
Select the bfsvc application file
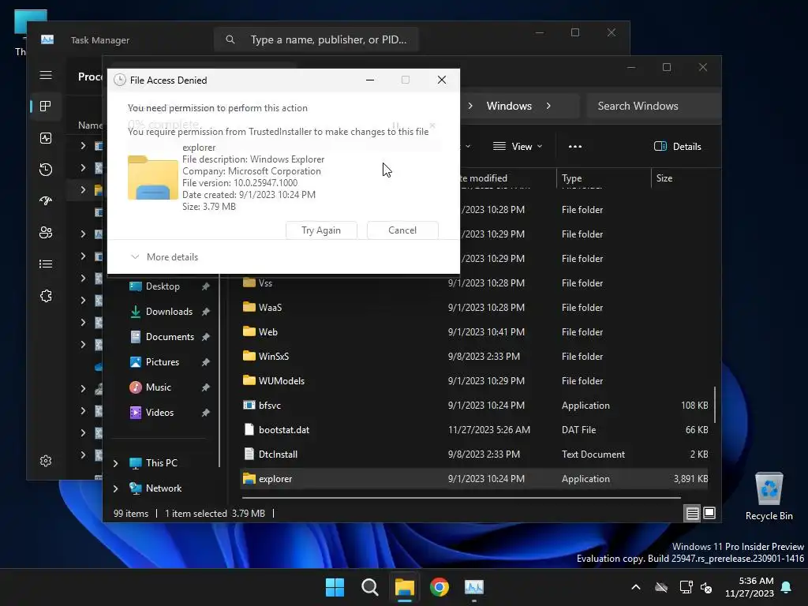click(474, 406)
